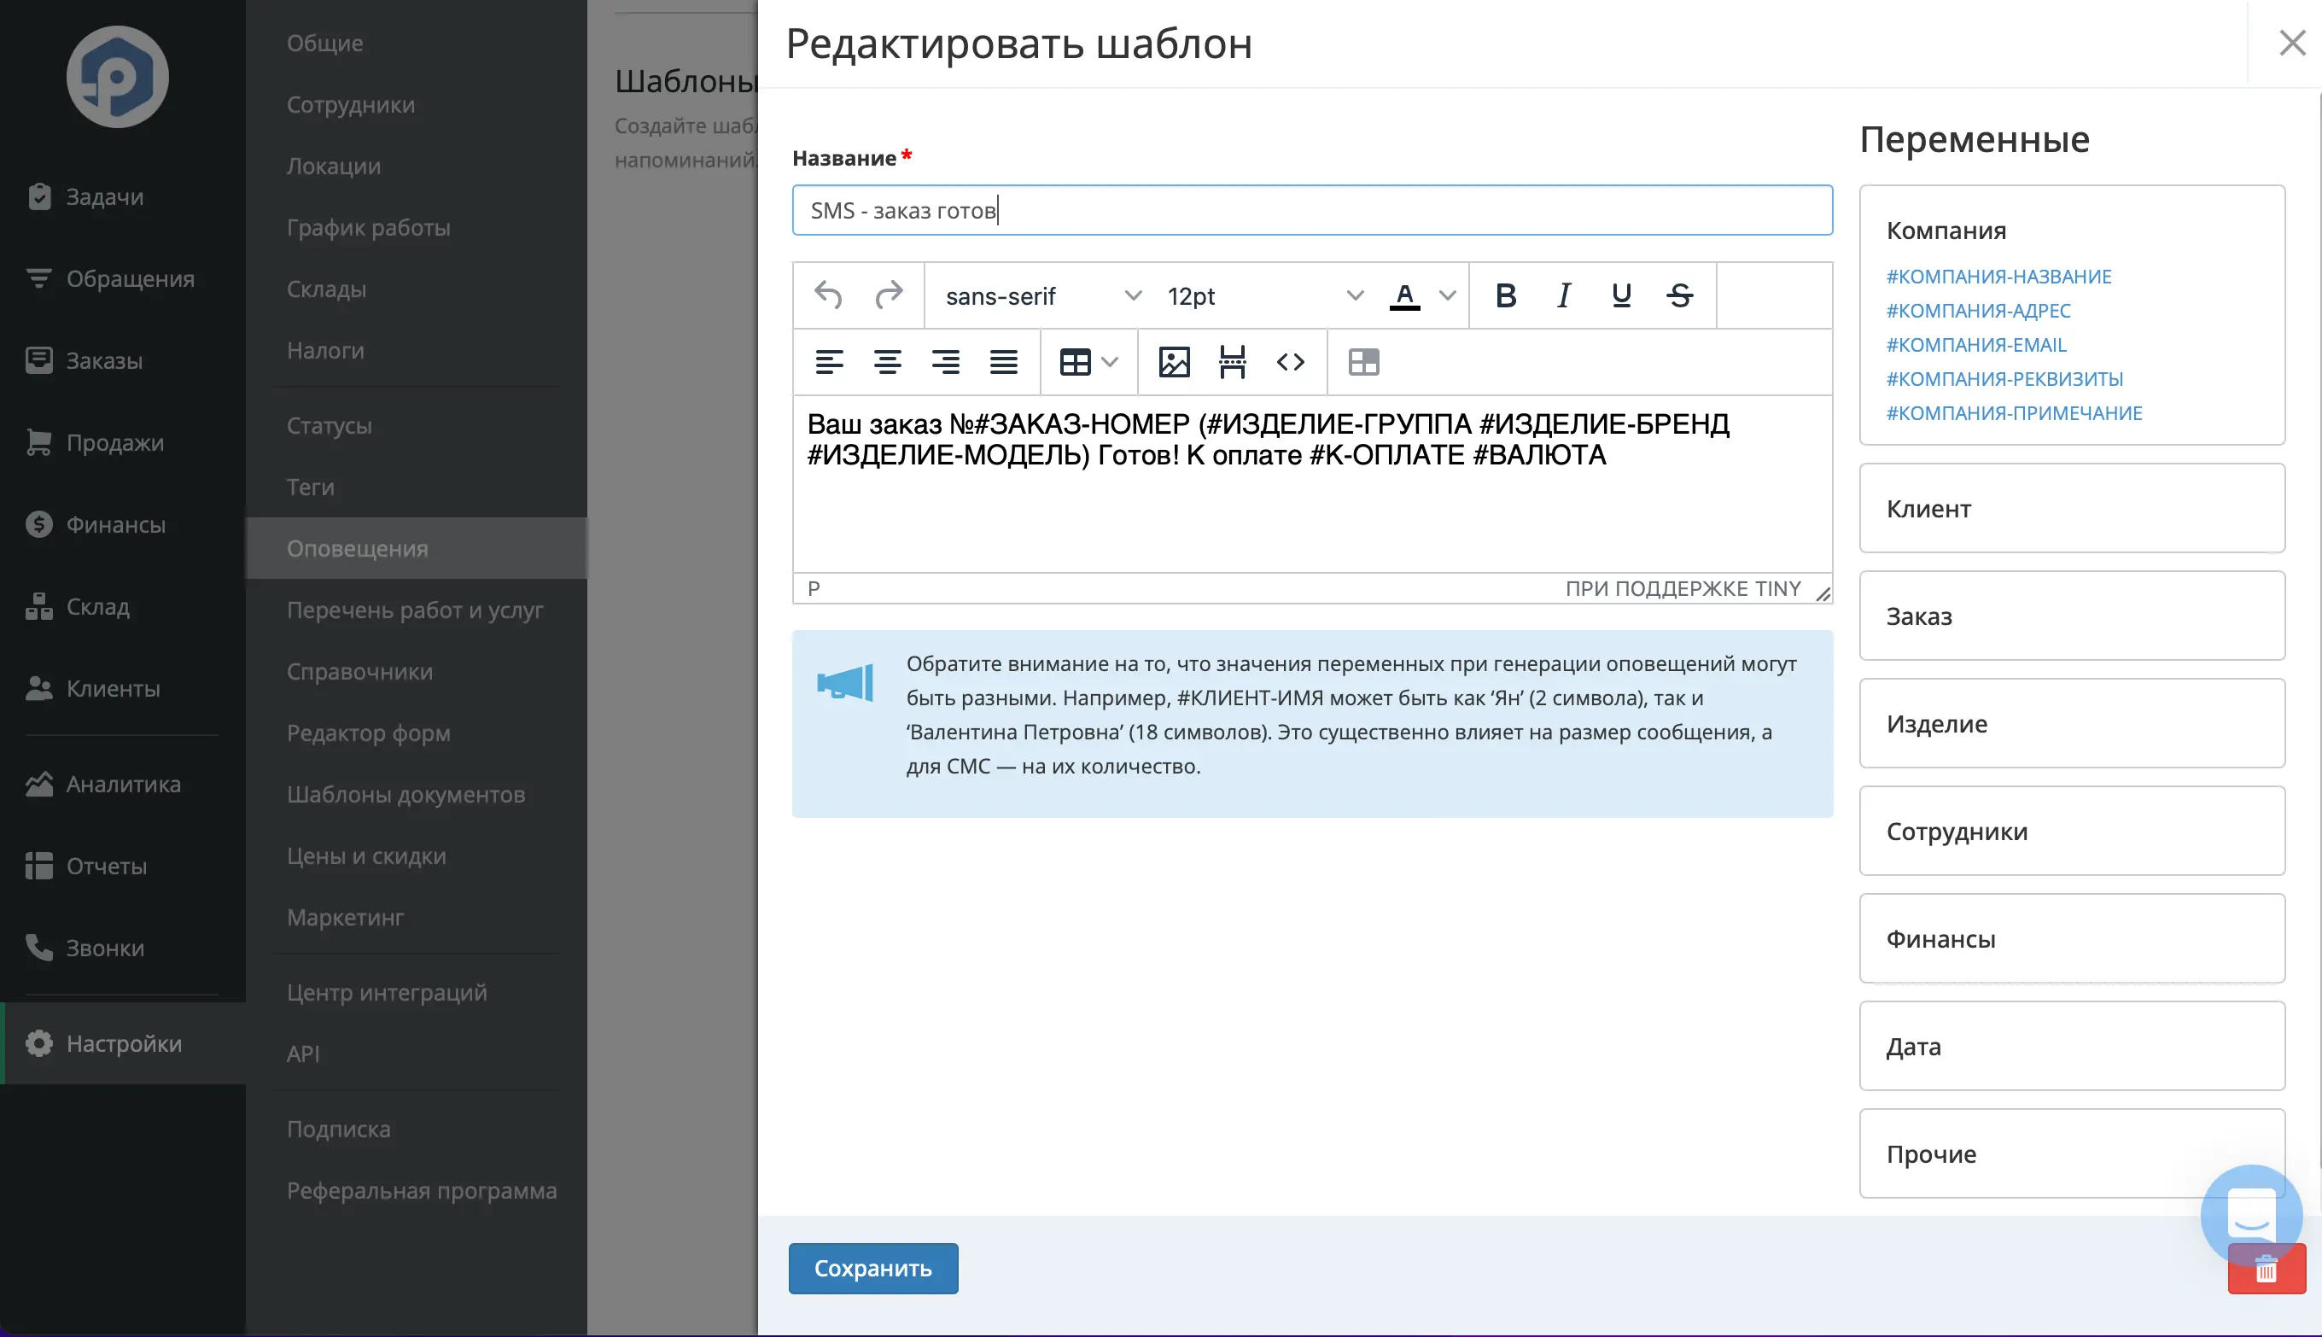2322x1337 pixels.
Task: Expand the Заказ variables group
Action: coord(2071,616)
